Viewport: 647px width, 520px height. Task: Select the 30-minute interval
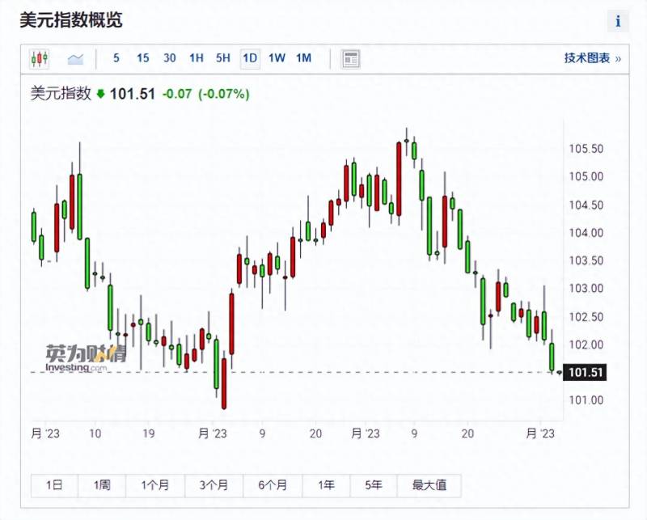point(170,58)
